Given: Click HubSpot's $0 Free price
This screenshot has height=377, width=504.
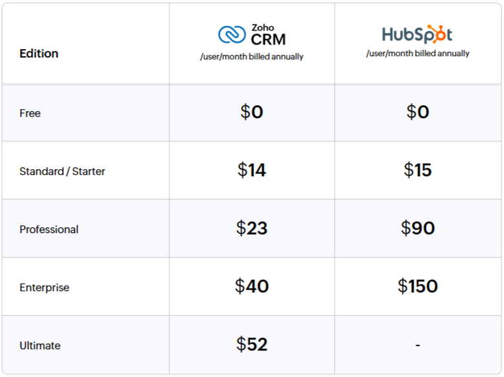Looking at the screenshot, I should 417,112.
